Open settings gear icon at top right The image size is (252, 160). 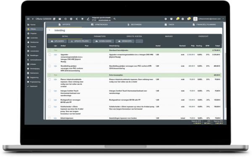[x=166, y=19]
